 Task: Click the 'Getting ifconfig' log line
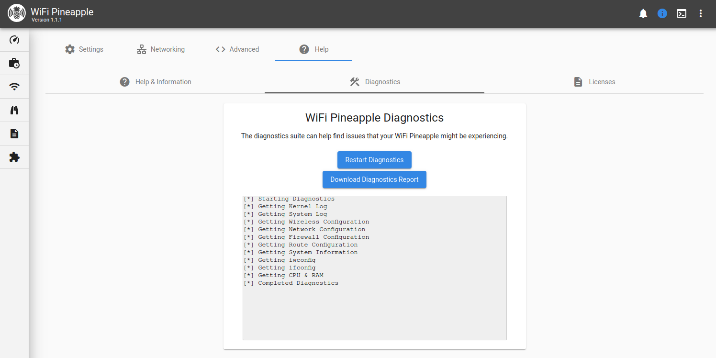[280, 268]
